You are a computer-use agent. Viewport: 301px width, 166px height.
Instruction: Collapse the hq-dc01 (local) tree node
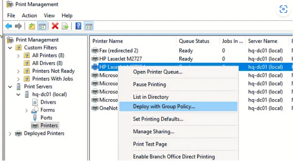(18, 95)
